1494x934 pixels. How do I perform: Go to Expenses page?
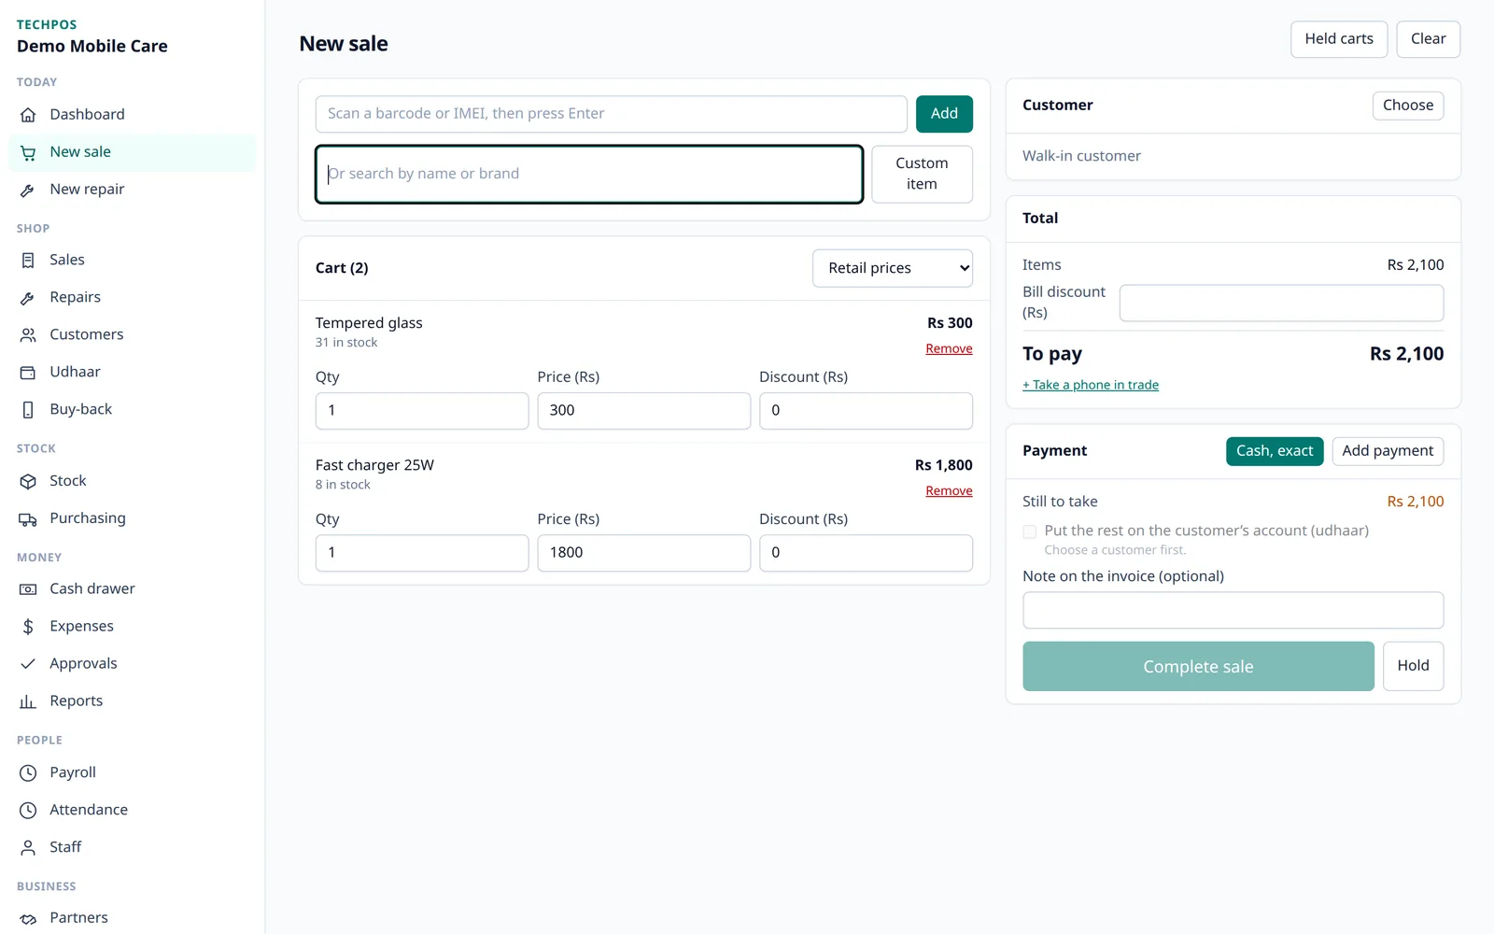click(132, 627)
